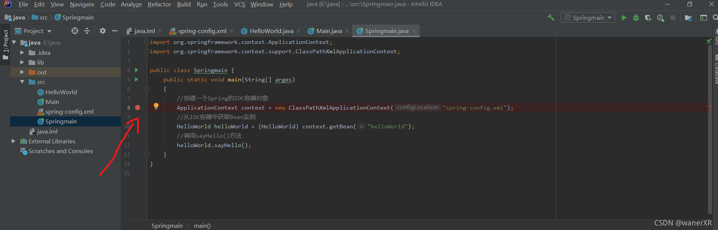The height and width of the screenshot is (230, 718).
Task: Click the Run Anything toolbar icon
Action: [704, 18]
